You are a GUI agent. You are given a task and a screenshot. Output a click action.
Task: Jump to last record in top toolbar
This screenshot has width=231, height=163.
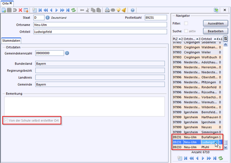68,10
